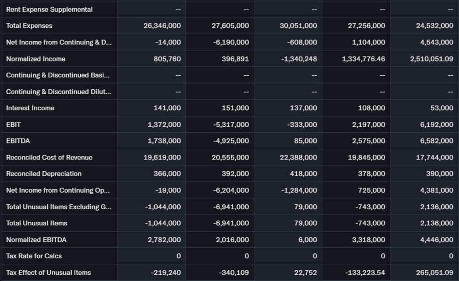Click the Normalized EBITDA row label
Screen dimensions: 459x281
tap(36, 240)
